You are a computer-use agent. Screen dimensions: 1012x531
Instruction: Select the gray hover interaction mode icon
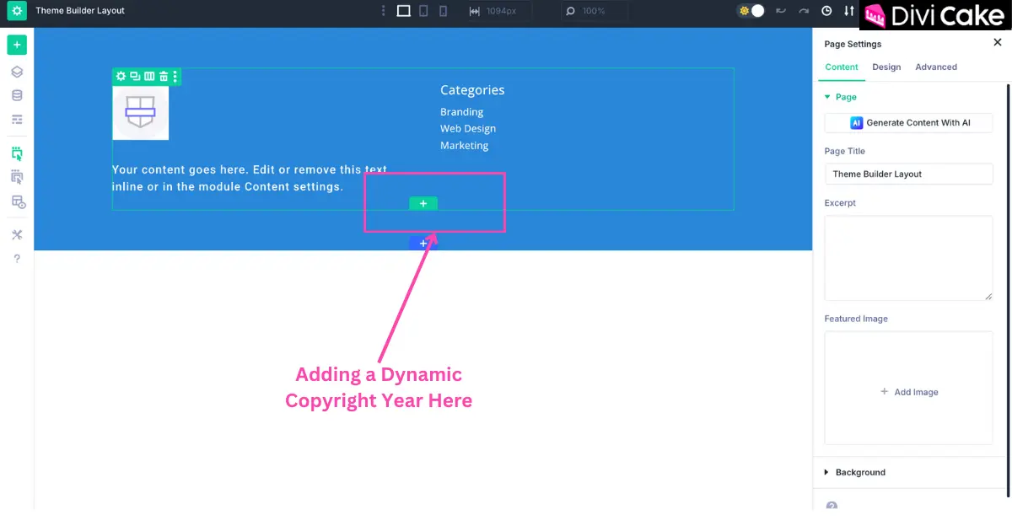click(x=17, y=177)
